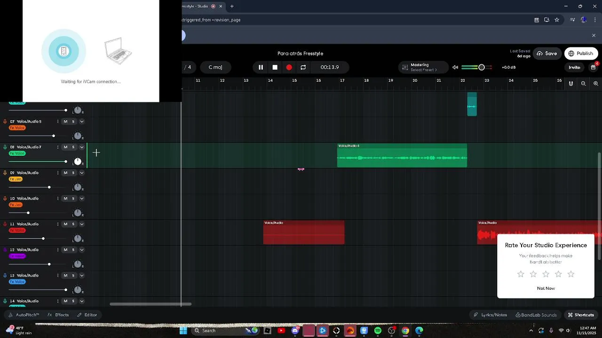
Task: Click blue microphone icon of track 13
Action: pyautogui.click(x=5, y=276)
